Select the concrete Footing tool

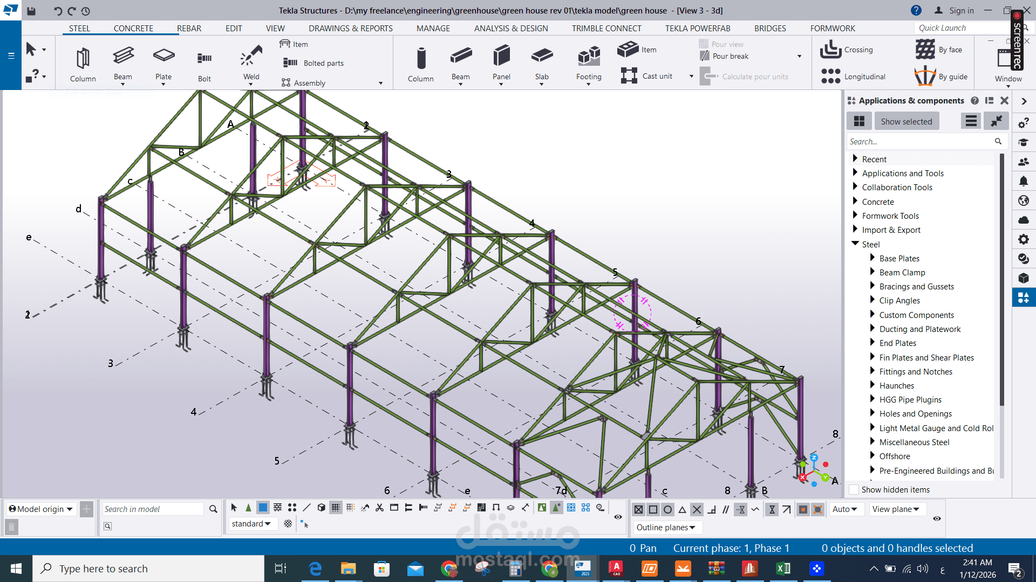click(588, 57)
